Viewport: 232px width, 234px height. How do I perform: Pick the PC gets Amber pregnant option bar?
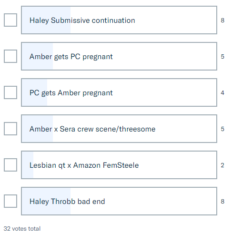(x=119, y=92)
